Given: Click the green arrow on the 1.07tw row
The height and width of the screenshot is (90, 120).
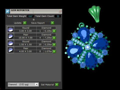Looking at the screenshot, I should click(54, 51).
